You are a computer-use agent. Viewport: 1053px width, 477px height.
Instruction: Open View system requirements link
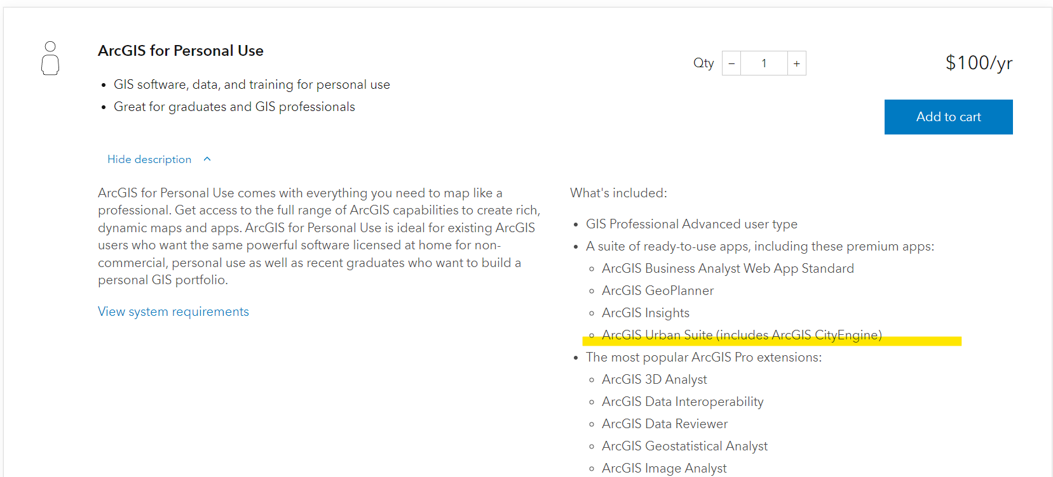(173, 311)
